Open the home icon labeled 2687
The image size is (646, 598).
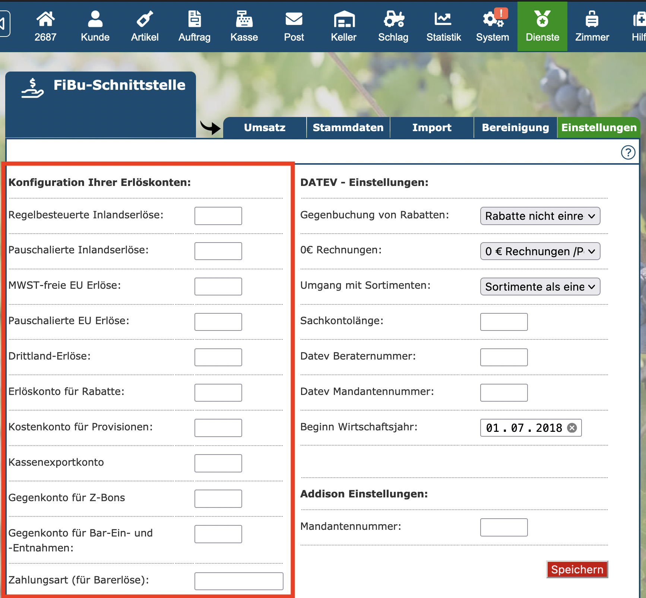coord(45,26)
